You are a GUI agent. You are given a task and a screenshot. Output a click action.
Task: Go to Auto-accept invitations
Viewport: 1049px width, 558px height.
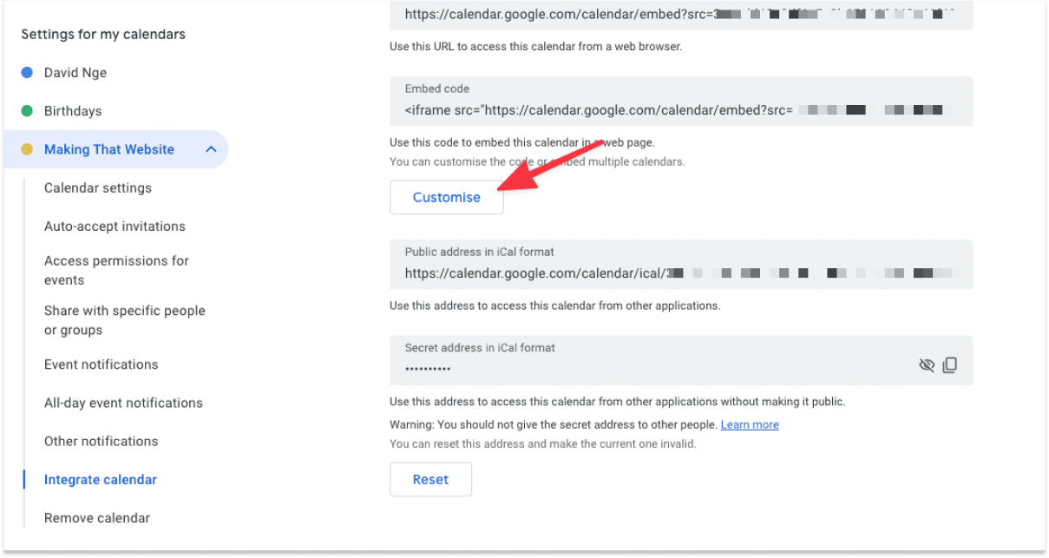tap(115, 226)
